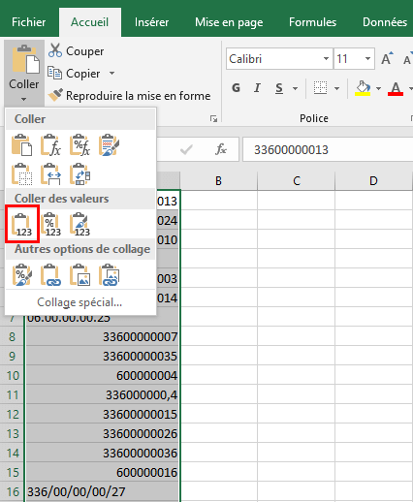Click cell containing 600000004
Image resolution: width=413 pixels, height=502 pixels.
(x=102, y=375)
